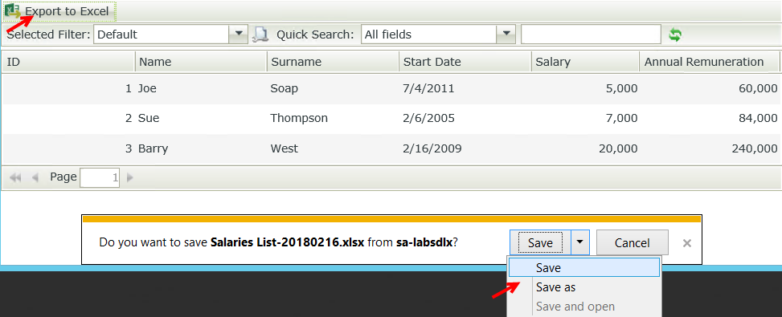The height and width of the screenshot is (317, 782).
Task: Click the Quick Search text box
Action: [591, 35]
